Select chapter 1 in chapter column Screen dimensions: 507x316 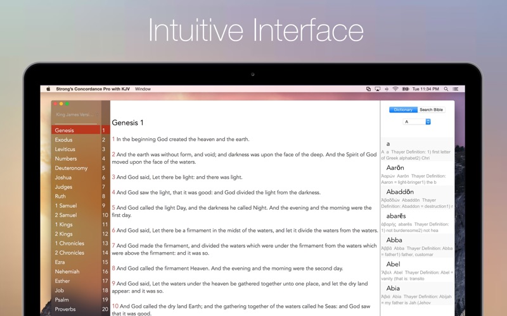(105, 130)
